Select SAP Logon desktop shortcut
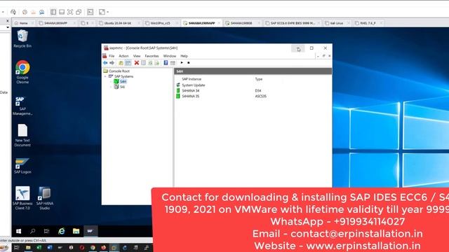The image size is (449, 252). pos(22,166)
